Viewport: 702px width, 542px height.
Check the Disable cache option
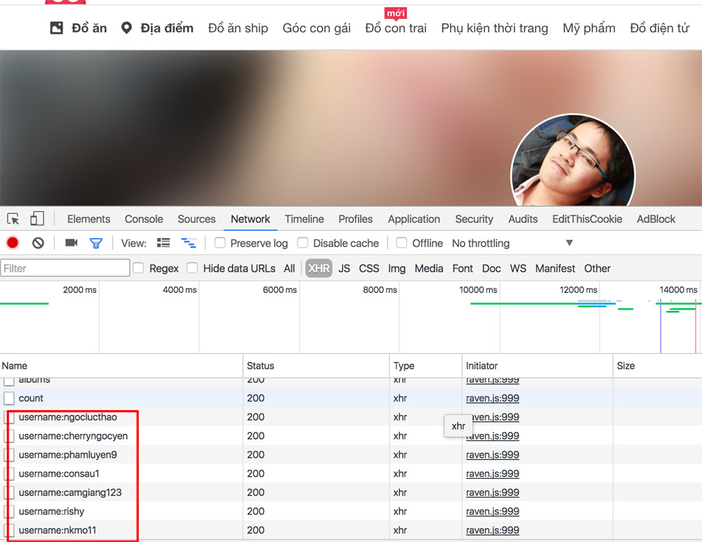pos(303,243)
